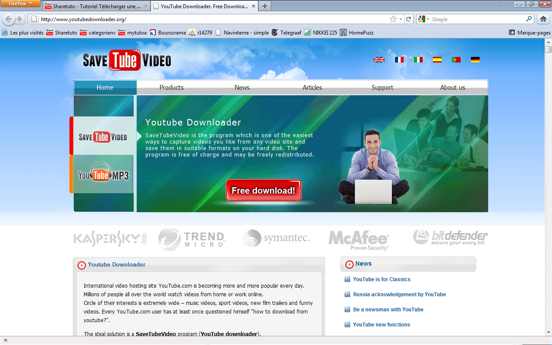This screenshot has width=552, height=345.
Task: Close the YouTube Downloader browser tab
Action: pos(253,6)
